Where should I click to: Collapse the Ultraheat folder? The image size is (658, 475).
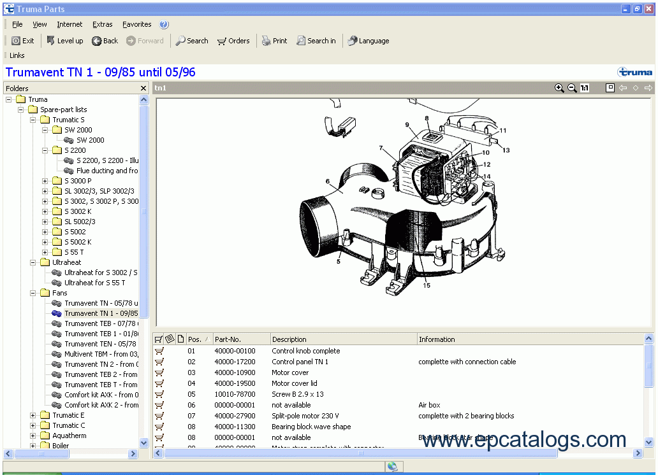(33, 262)
